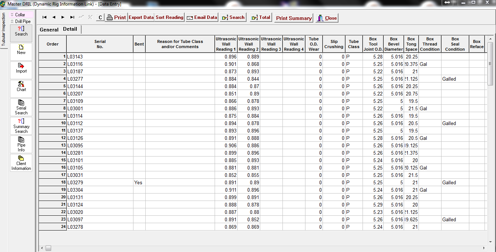Click the Tube Class column header

pyautogui.click(x=354, y=44)
